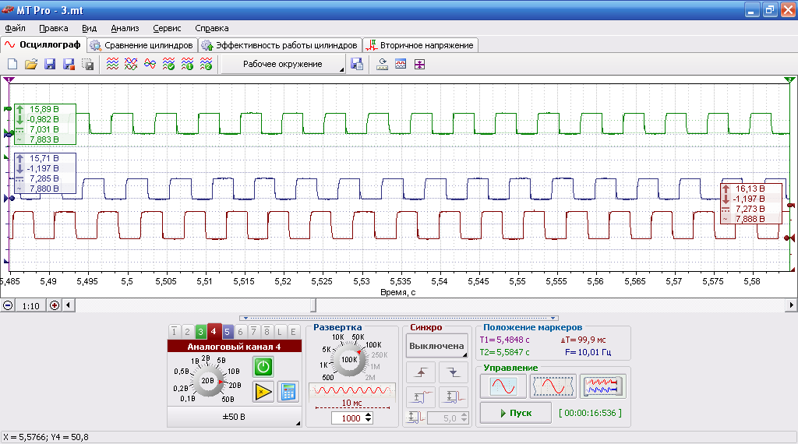Screen dimensions: 798x444
Task: Toggle channel 4 green power button
Action: tap(263, 367)
